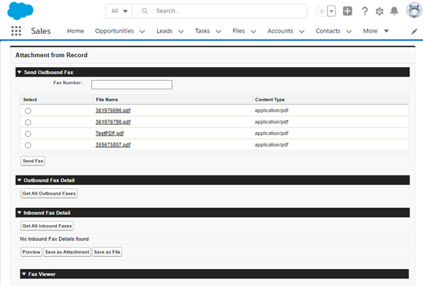Open the user profile avatar
The width and height of the screenshot is (423, 286).
pos(413,11)
